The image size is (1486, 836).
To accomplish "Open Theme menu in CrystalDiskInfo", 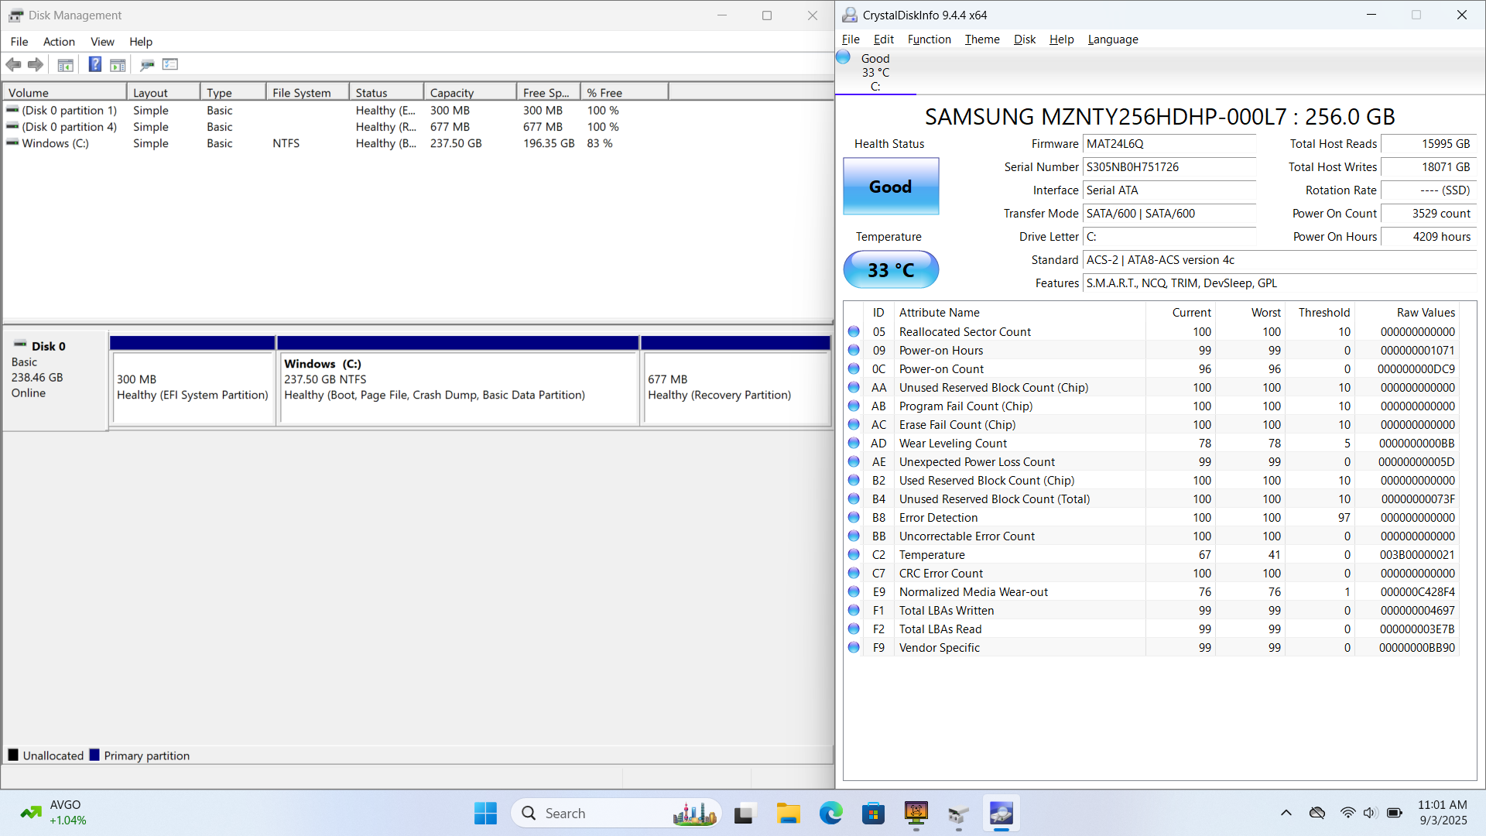I will click(982, 39).
